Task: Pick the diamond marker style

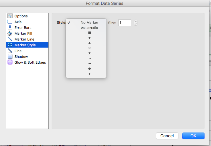Action: pyautogui.click(x=89, y=38)
